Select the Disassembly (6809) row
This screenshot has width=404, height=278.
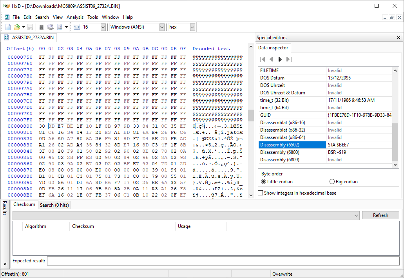coord(325,160)
